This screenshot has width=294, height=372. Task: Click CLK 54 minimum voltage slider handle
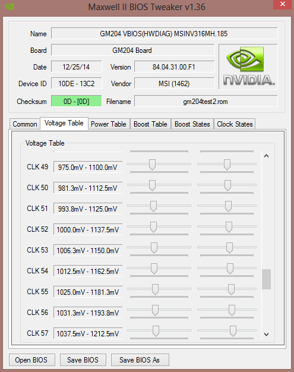click(154, 269)
